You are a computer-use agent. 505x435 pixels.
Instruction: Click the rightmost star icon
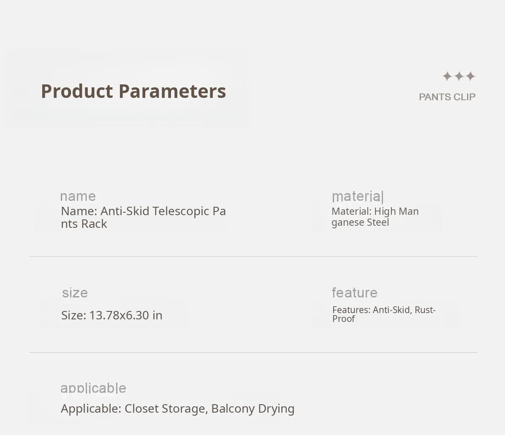click(470, 76)
